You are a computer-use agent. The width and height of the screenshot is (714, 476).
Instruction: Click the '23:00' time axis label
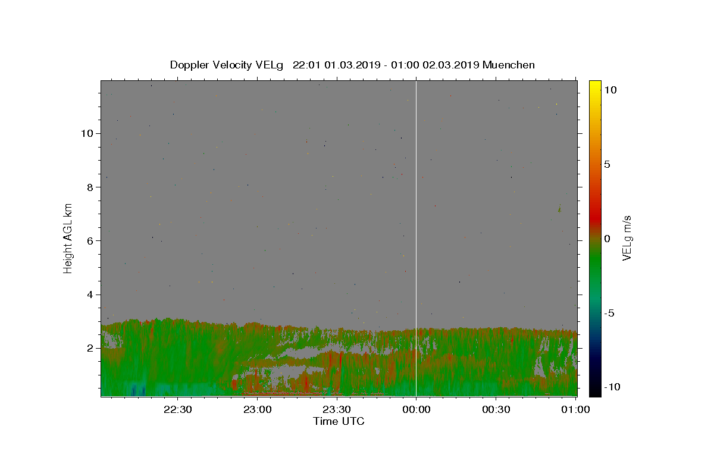[x=257, y=409]
